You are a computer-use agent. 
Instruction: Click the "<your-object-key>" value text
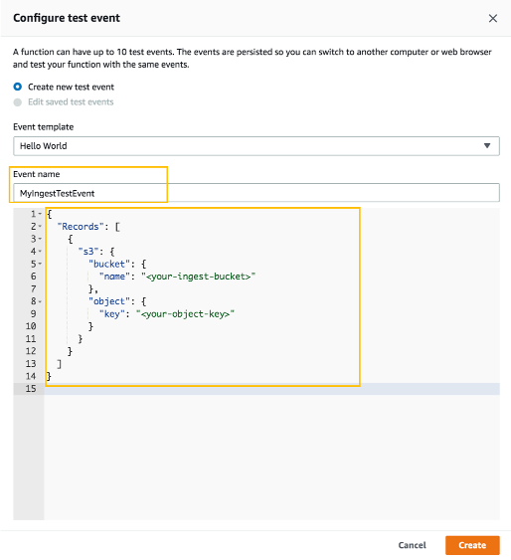pos(185,314)
